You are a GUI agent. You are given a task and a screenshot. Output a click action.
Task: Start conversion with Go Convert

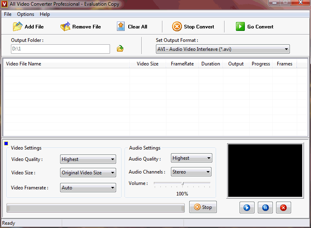(x=255, y=26)
